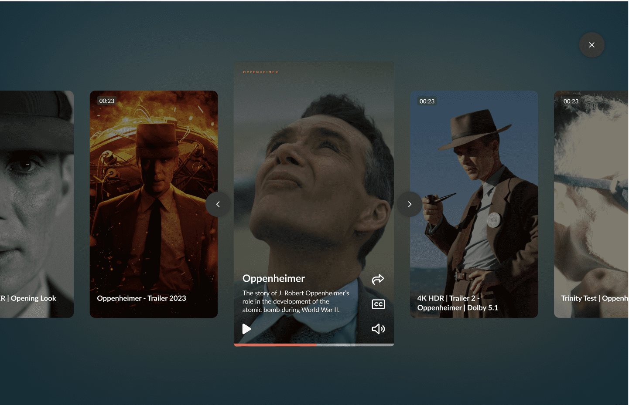Open the 'Oppenheimer - Trailer 2023' card
The height and width of the screenshot is (405, 629).
154,204
